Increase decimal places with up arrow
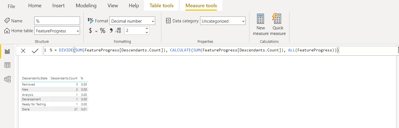This screenshot has width=399, height=128. pyautogui.click(x=147, y=29)
